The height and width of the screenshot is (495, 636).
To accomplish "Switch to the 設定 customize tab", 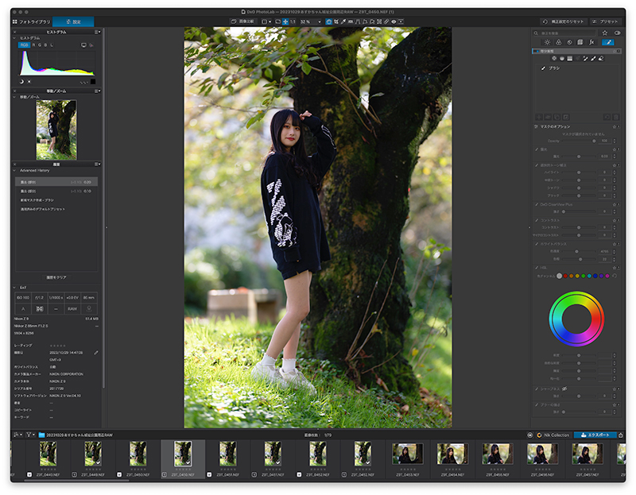I will pyautogui.click(x=73, y=21).
